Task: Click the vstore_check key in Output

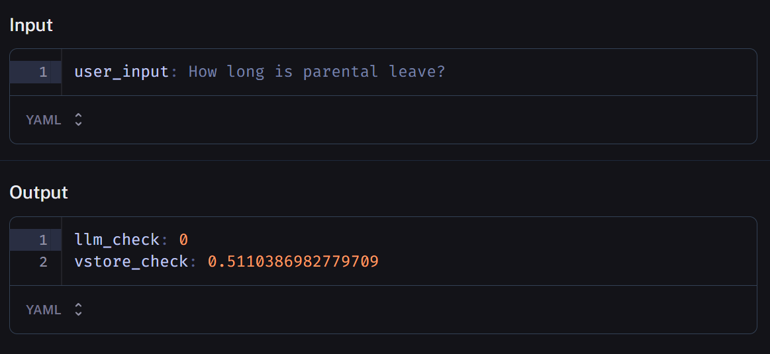Action: tap(131, 261)
